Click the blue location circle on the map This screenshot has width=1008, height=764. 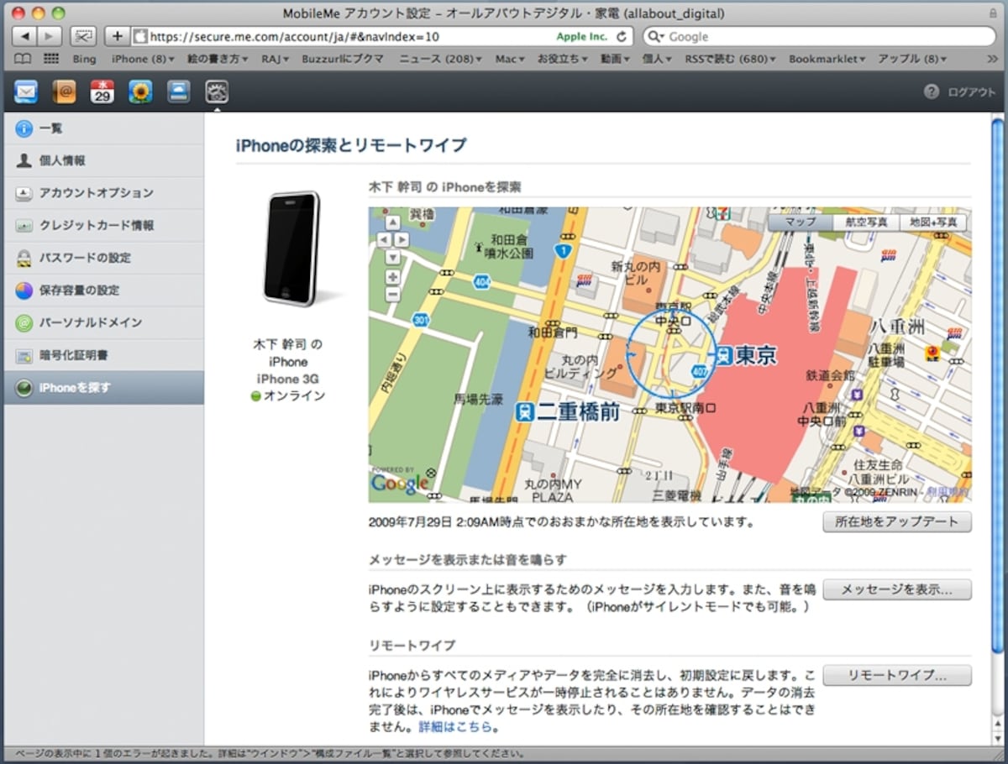coord(672,353)
